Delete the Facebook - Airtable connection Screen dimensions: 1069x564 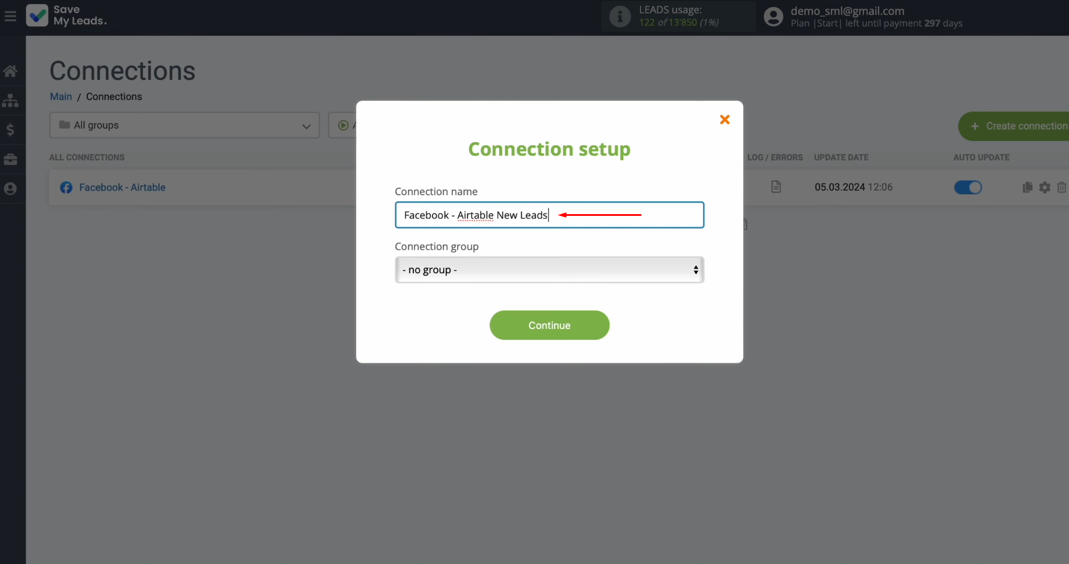pos(1061,187)
